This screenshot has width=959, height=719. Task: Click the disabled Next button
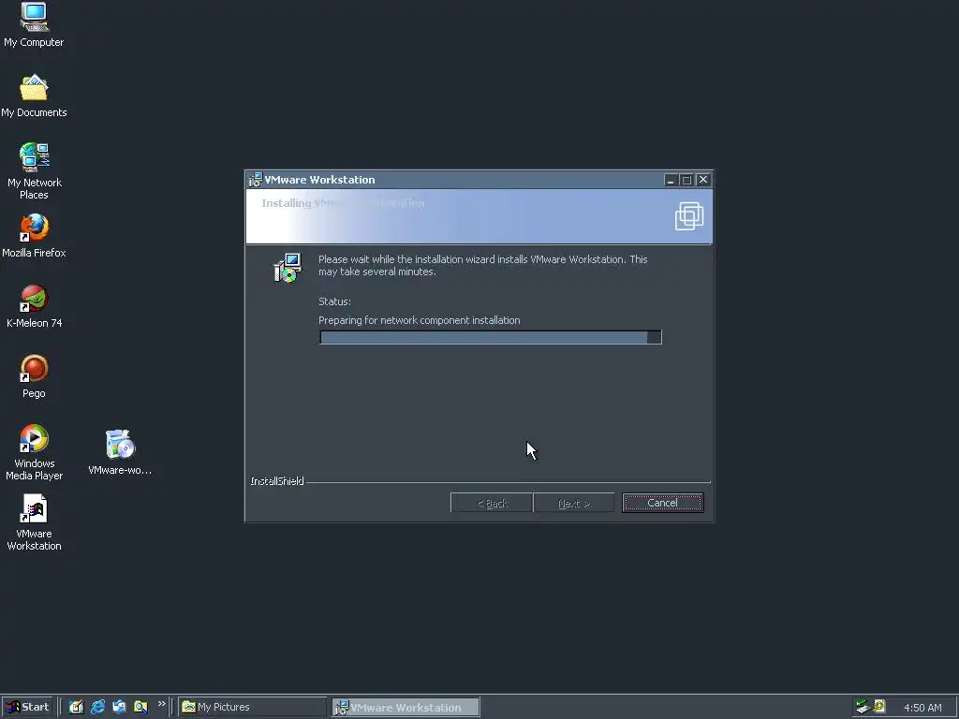tap(574, 503)
